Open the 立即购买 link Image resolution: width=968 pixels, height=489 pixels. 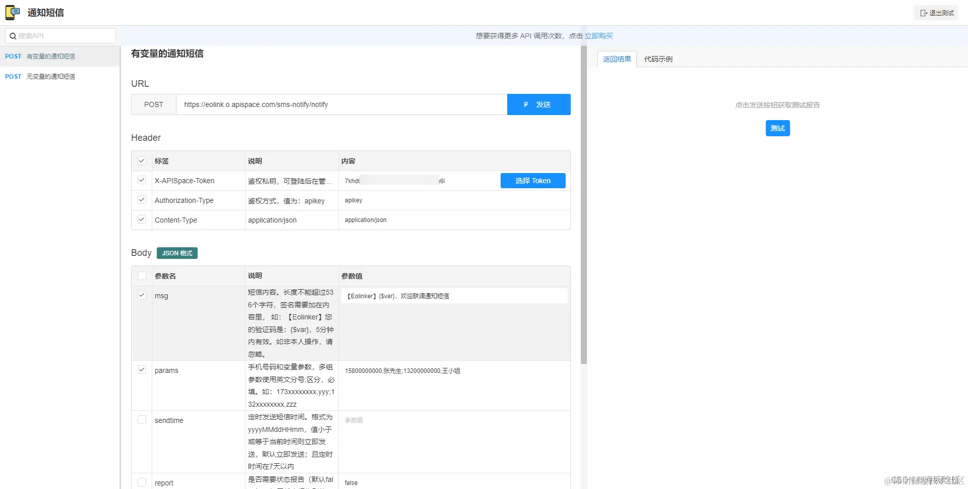tap(599, 35)
